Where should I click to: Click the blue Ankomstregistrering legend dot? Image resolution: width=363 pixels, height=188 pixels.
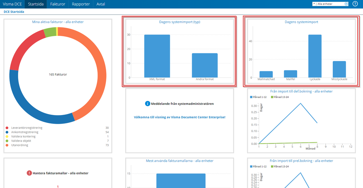[7, 132]
